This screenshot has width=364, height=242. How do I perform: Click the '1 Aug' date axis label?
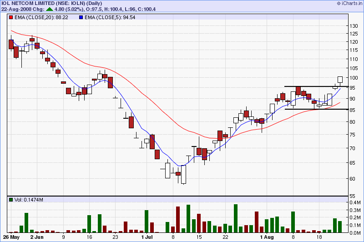[x=267, y=237]
